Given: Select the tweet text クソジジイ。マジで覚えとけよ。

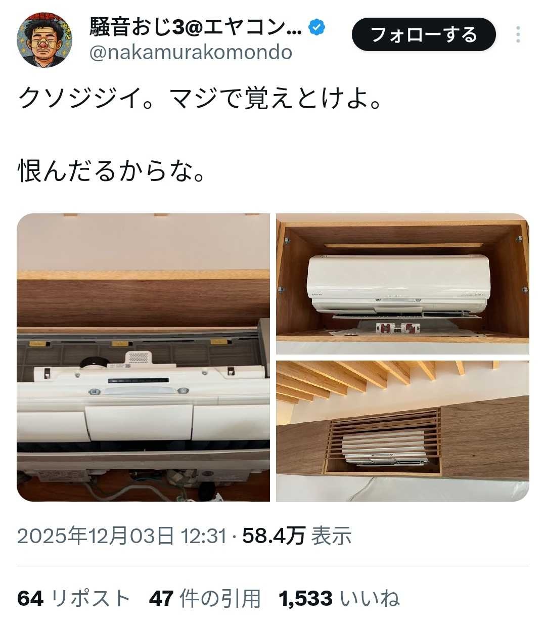Looking at the screenshot, I should [199, 98].
